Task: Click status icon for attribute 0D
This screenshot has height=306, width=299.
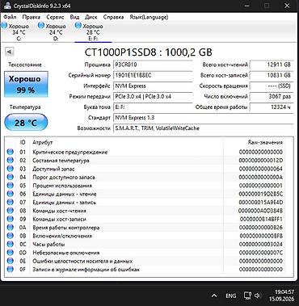Action: [11, 253]
